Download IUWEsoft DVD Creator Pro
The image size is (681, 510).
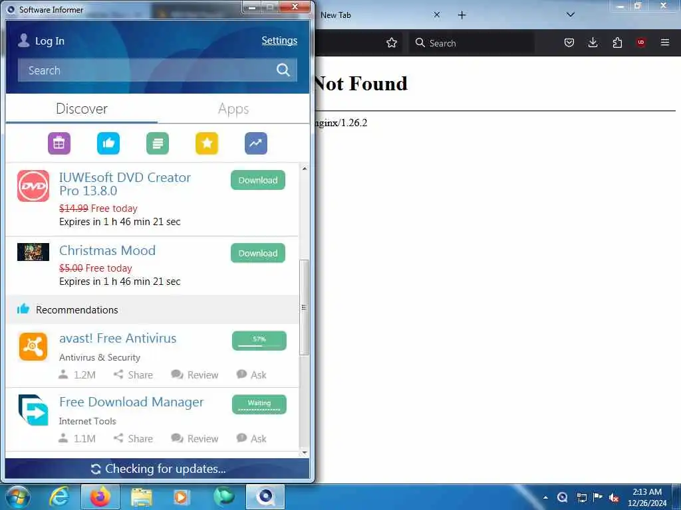[258, 180]
